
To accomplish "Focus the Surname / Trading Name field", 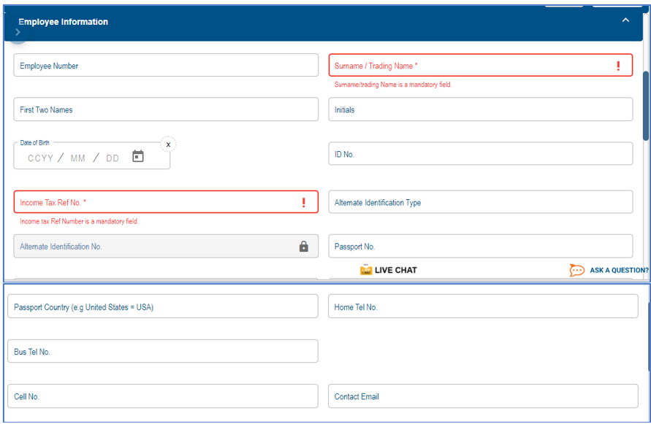I will 480,65.
